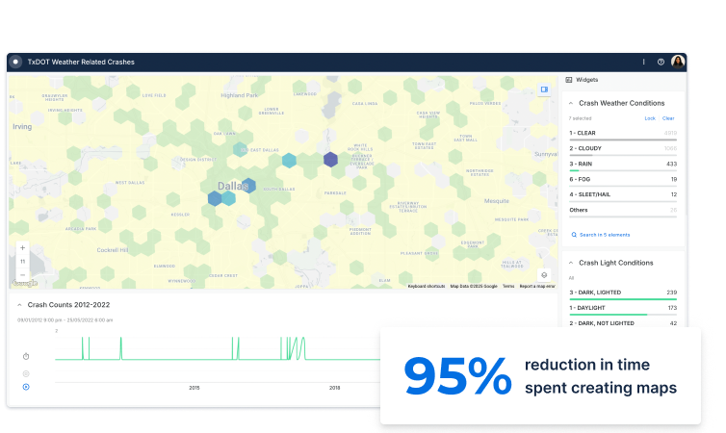Collapse Crash Weather Conditions widget
Viewport: 726px width, 433px height.
(570, 102)
